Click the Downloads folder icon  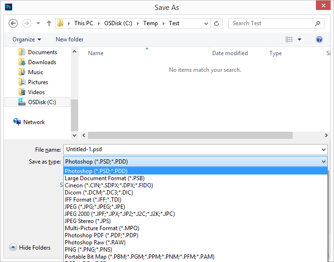pyautogui.click(x=22, y=62)
